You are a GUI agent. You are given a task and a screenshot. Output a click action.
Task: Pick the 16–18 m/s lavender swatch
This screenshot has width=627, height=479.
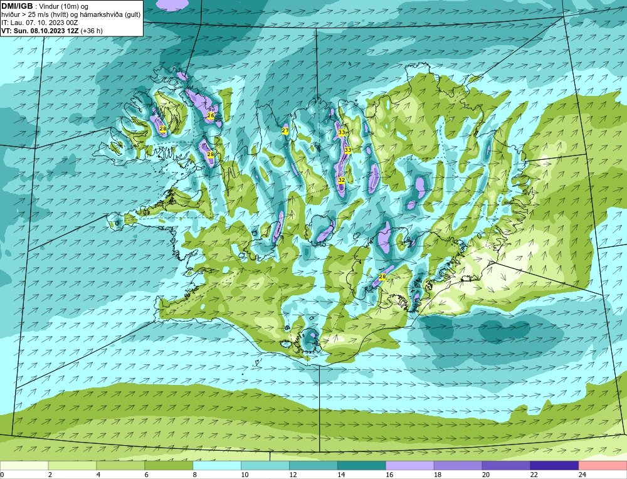410,465
